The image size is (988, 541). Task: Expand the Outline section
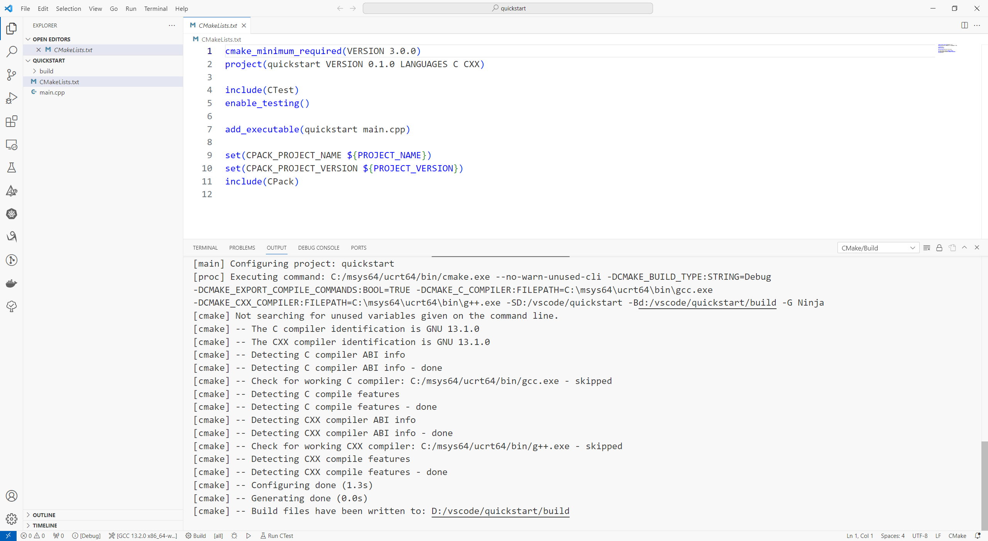[103, 515]
